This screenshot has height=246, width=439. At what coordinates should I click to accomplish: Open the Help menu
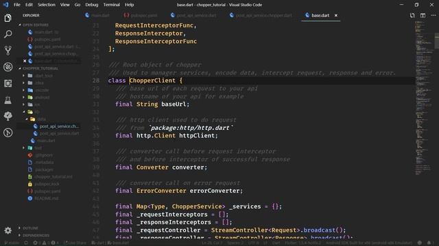coord(129,5)
